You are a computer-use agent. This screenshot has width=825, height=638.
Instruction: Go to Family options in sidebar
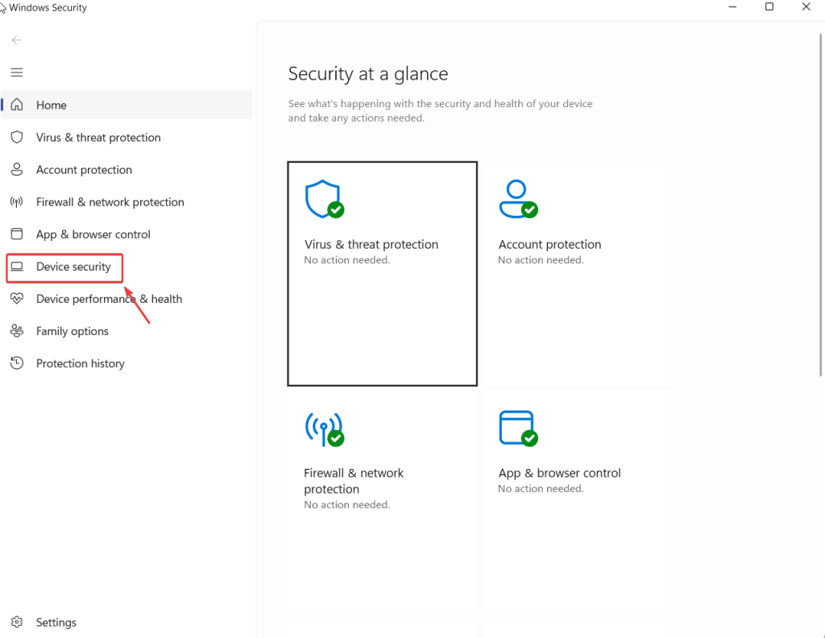[72, 331]
